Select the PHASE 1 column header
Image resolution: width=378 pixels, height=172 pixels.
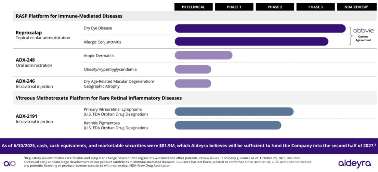234,7
